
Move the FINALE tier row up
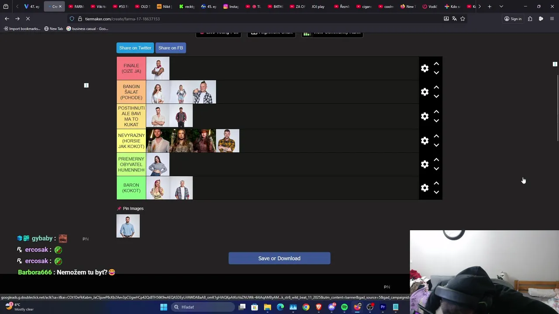click(436, 64)
